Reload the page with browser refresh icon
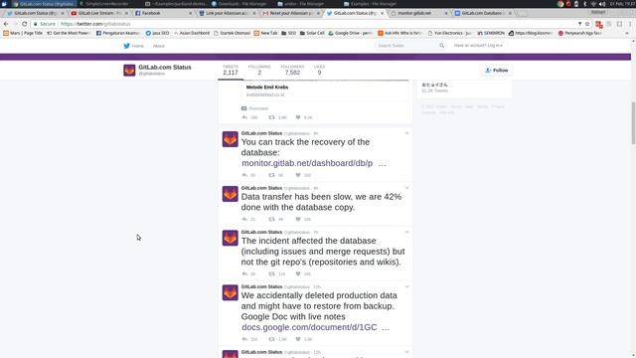The height and width of the screenshot is (358, 636). coord(24,24)
